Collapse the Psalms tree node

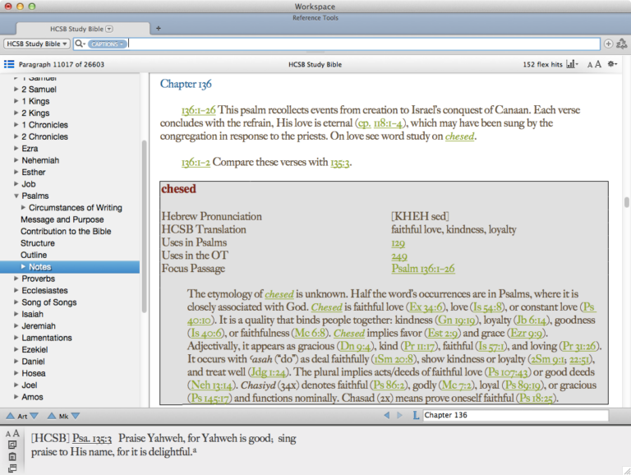pos(16,196)
